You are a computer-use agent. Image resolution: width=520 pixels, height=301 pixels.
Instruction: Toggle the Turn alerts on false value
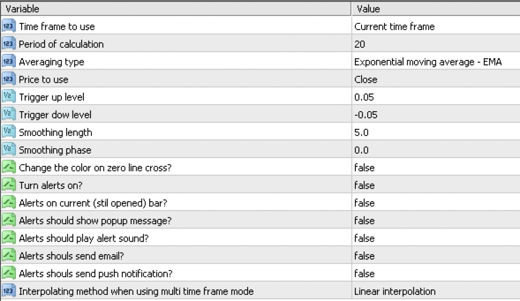(x=364, y=185)
